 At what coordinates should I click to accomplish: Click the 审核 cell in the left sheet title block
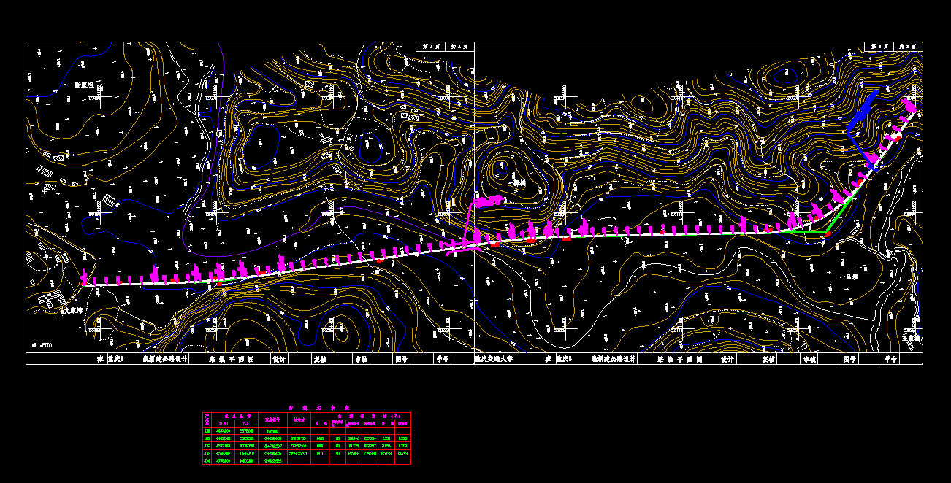tap(362, 359)
